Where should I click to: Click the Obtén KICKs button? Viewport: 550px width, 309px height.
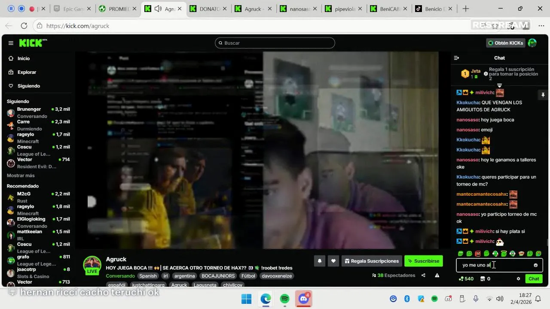tap(506, 43)
